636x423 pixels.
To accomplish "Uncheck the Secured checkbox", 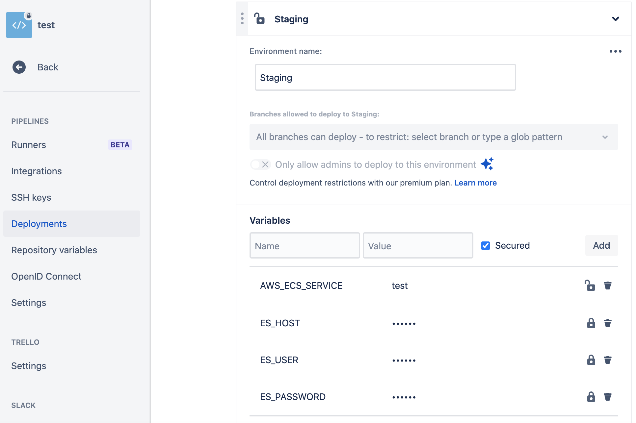I will (x=486, y=246).
